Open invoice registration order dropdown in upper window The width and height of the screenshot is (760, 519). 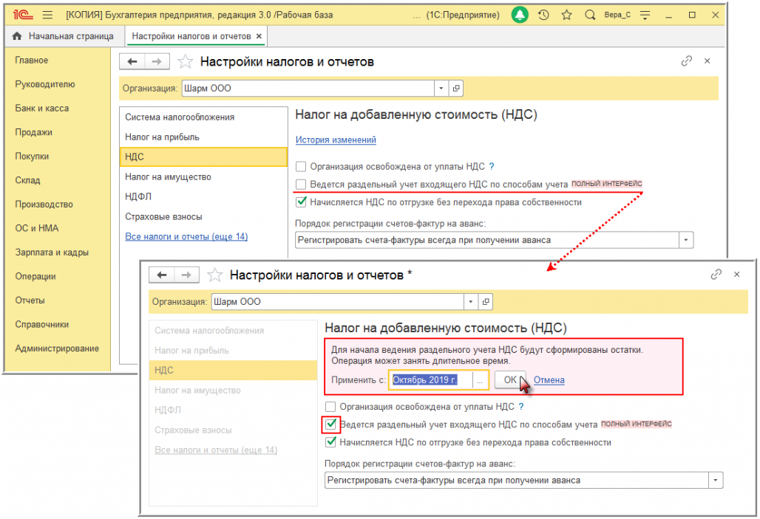point(686,240)
